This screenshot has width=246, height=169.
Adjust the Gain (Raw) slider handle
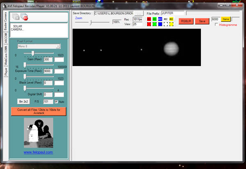(33, 53)
